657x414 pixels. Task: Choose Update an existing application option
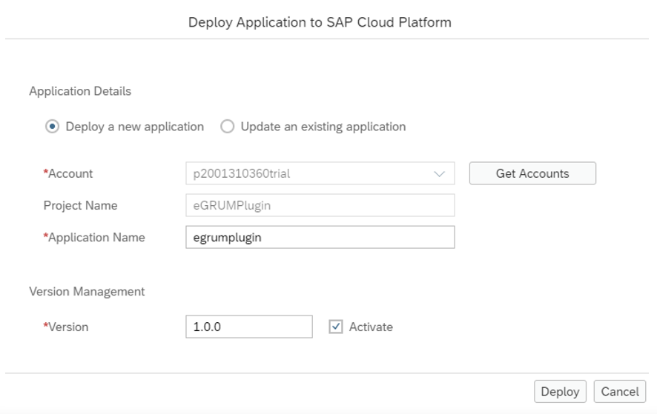227,127
